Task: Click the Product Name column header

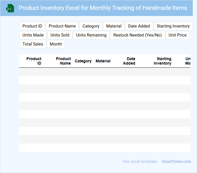Action: pyautogui.click(x=63, y=61)
